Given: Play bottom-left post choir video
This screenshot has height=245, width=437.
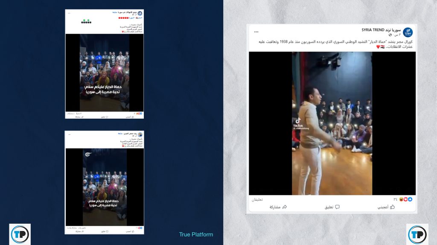Looking at the screenshot, I should tap(105, 187).
